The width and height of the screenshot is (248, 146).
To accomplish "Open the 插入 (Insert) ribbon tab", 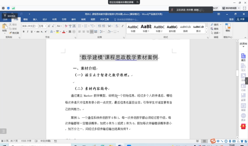I will click(x=35, y=19).
